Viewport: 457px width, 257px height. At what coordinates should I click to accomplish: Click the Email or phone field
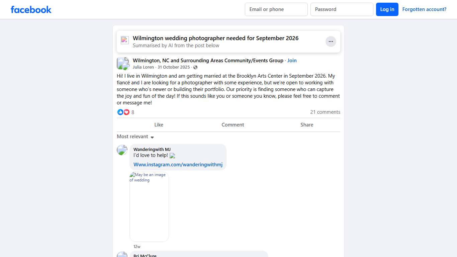(x=276, y=9)
